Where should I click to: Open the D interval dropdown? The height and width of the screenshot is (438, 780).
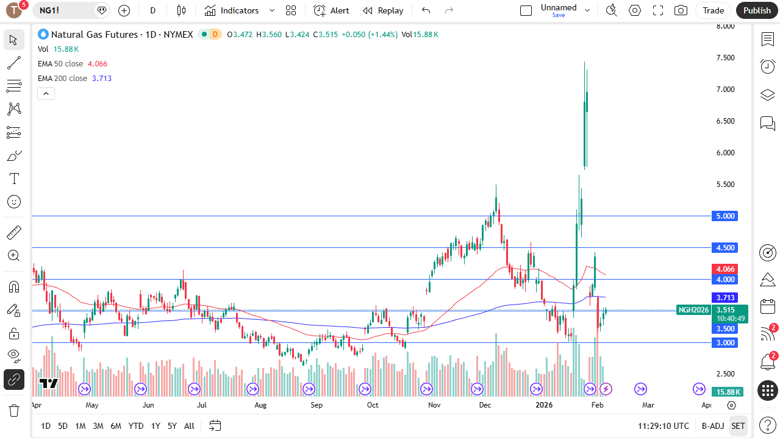point(152,10)
